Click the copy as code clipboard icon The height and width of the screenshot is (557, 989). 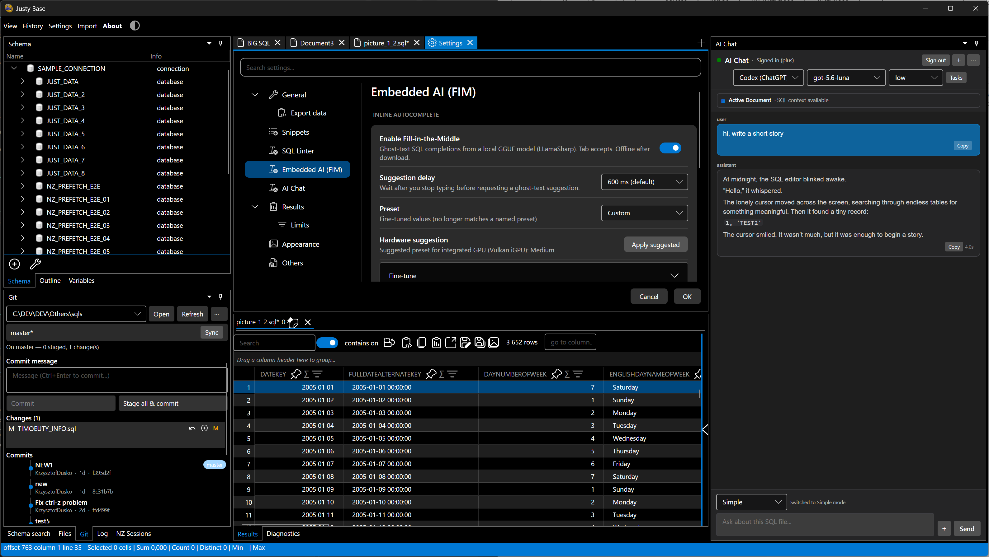[406, 342]
